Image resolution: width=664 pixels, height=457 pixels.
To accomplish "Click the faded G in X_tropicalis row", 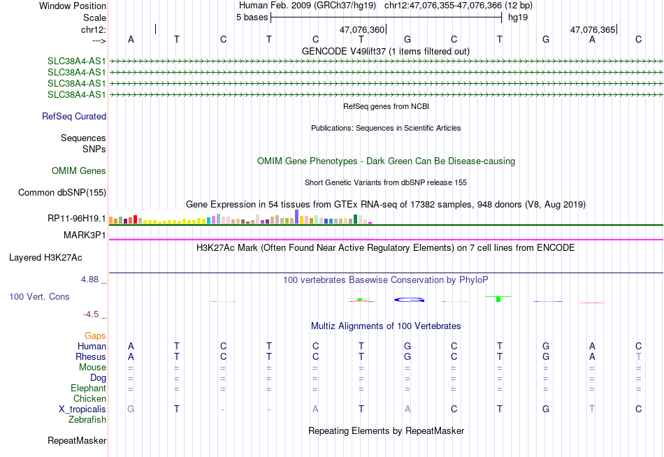I will pos(131,409).
